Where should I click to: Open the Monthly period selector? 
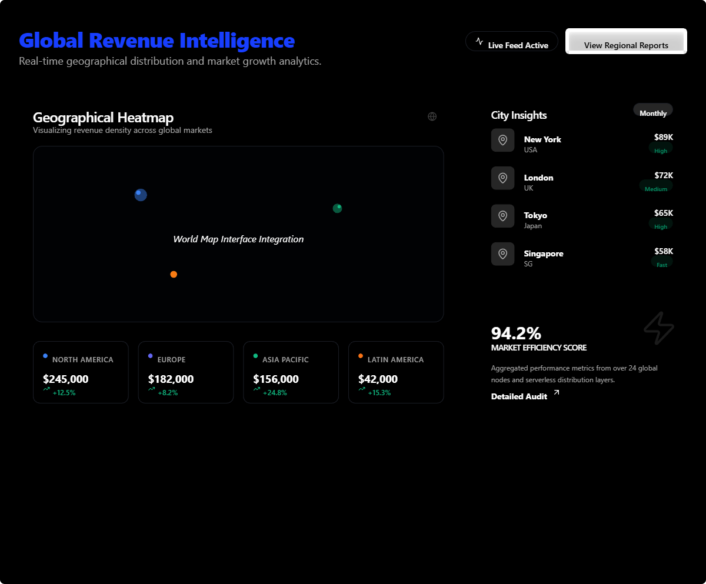pyautogui.click(x=652, y=111)
